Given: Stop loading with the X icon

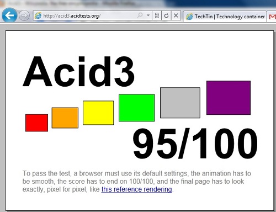Looking at the screenshot, I should [176, 15].
